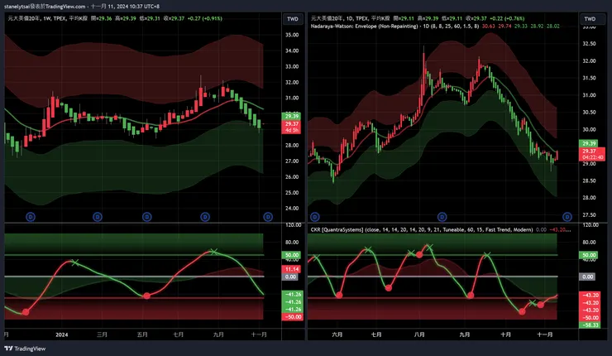The image size is (612, 356).
Task: Click the 2024 label on weekly time axis
Action: coord(62,334)
